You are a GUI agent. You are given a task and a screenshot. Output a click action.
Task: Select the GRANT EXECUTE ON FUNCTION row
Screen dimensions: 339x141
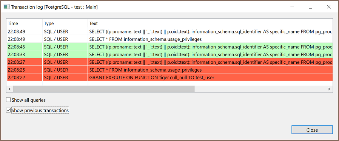170,78
